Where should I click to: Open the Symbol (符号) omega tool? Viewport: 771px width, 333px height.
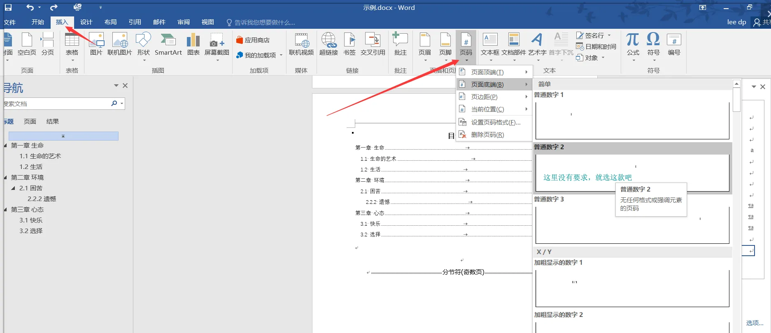(x=653, y=44)
